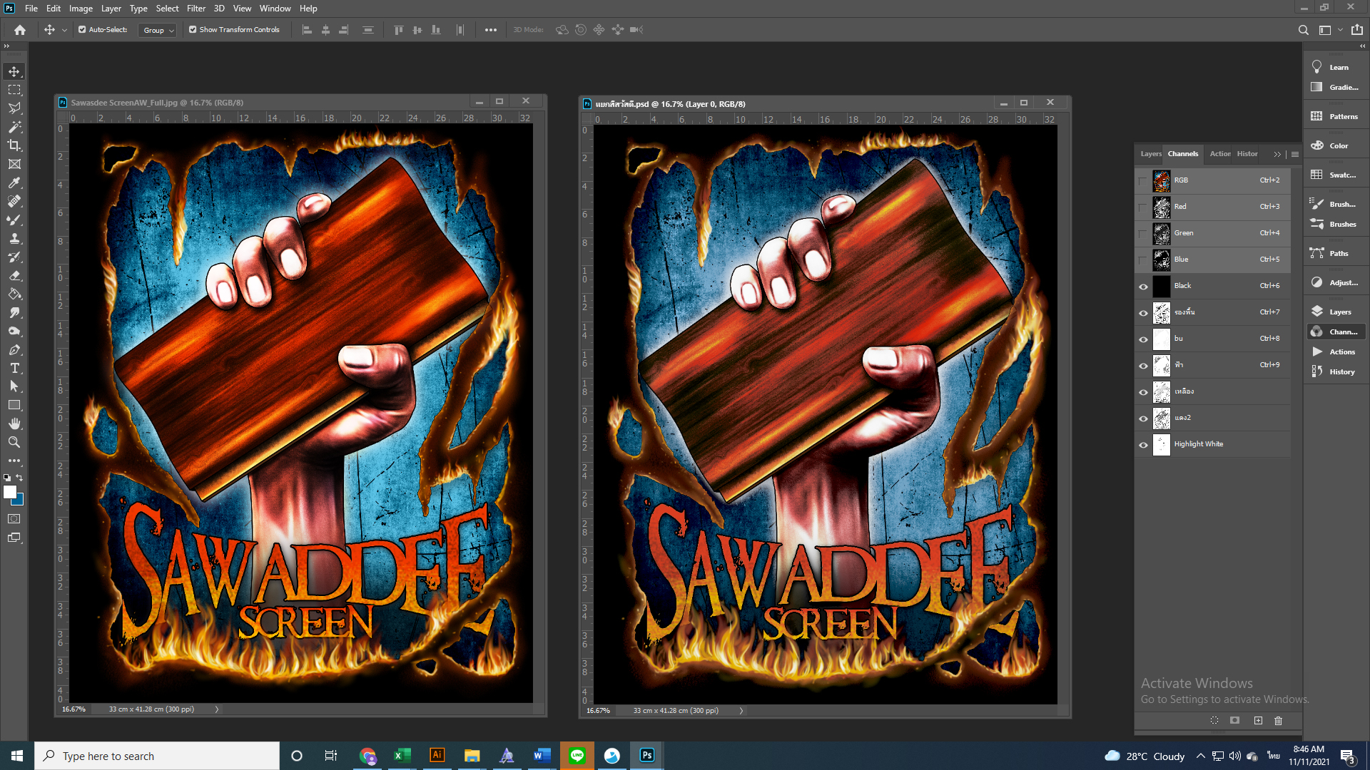Open the Adjustments panel button
The image size is (1370, 770).
(x=1336, y=282)
